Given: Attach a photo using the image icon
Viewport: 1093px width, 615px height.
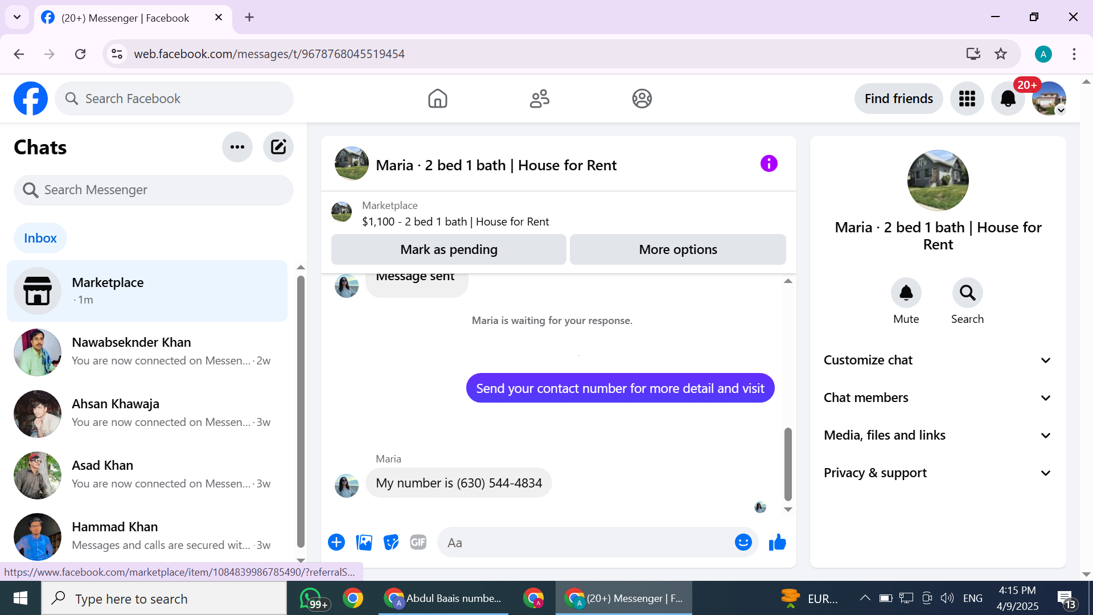Looking at the screenshot, I should click(x=364, y=542).
